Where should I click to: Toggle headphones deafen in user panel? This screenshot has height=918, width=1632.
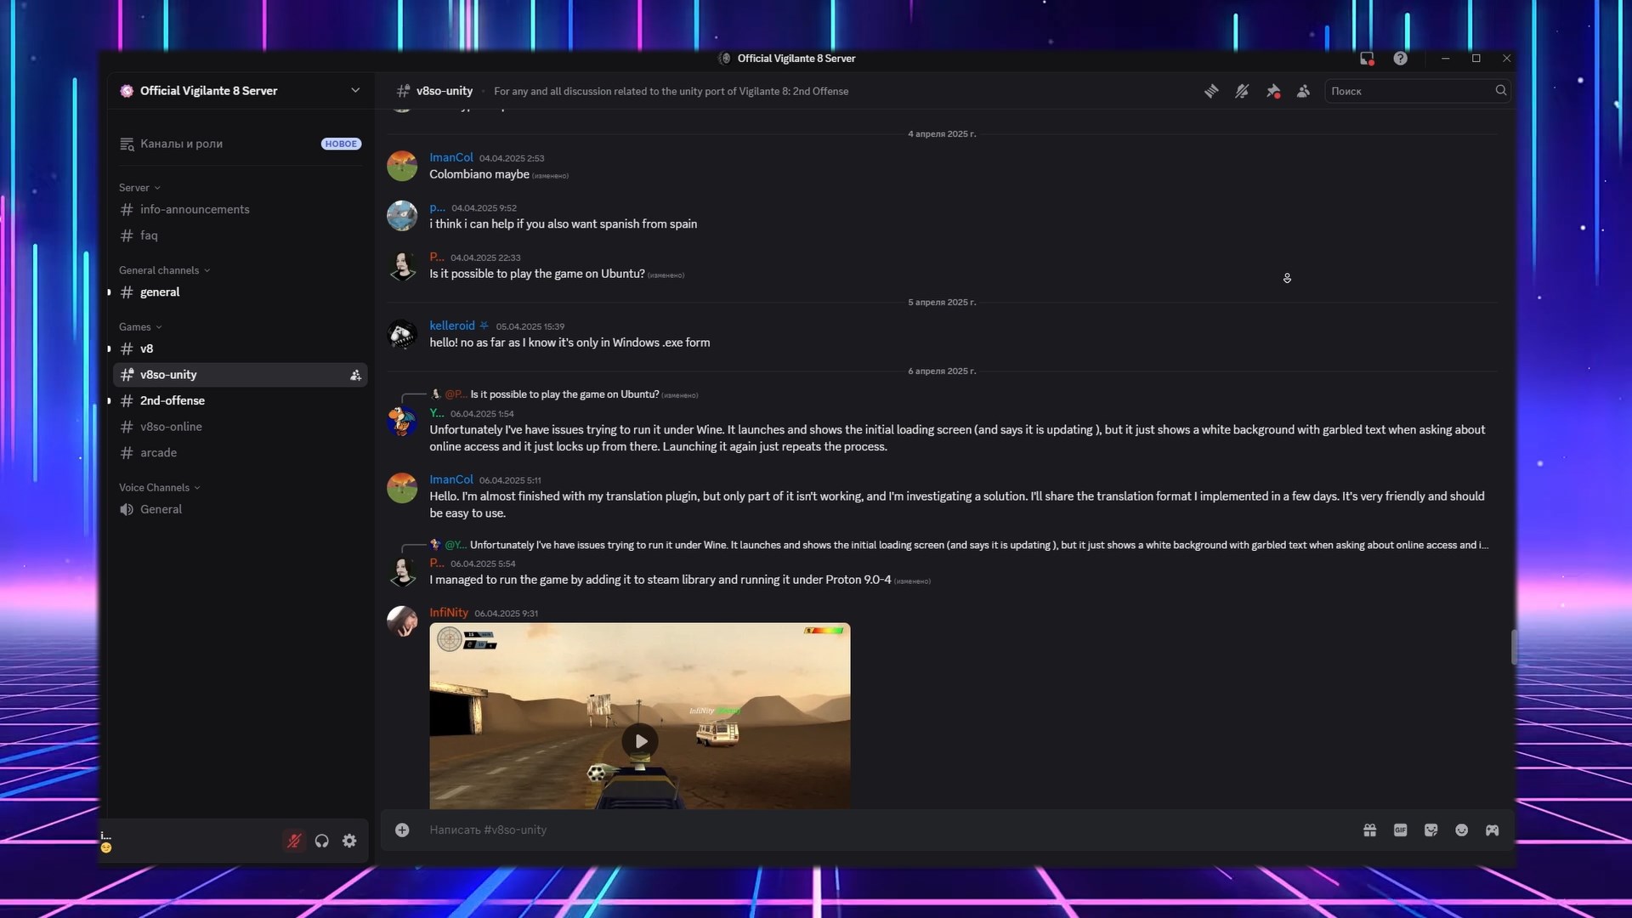pos(321,841)
